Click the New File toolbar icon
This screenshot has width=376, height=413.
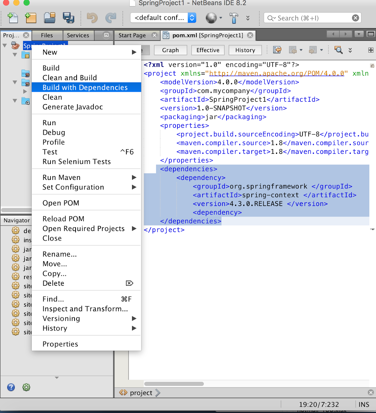13,18
